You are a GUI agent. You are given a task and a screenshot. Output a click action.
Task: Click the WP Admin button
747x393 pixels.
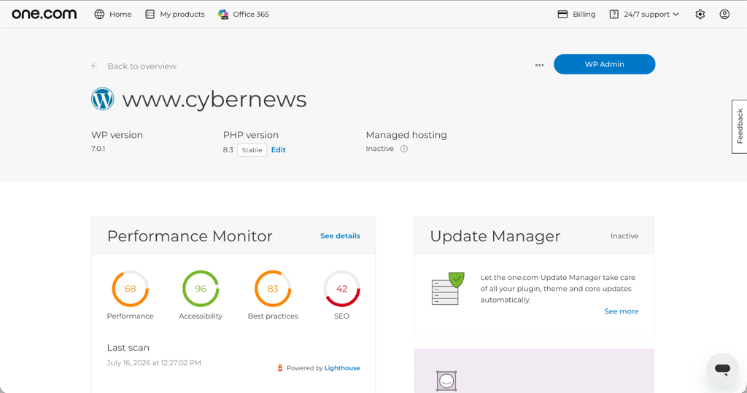(604, 64)
